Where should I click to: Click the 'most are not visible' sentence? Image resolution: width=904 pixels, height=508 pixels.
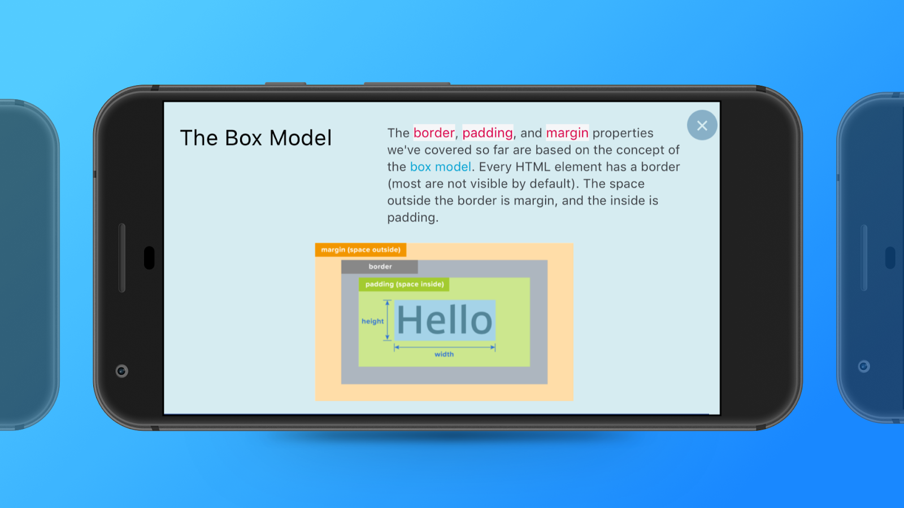click(x=483, y=184)
